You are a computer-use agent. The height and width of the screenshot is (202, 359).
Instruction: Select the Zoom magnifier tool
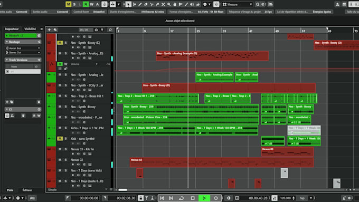point(169,4)
